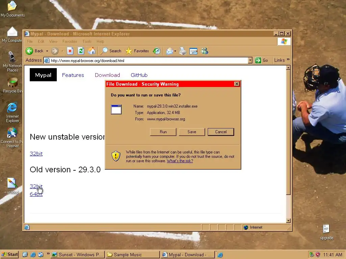Click the page scrollbar down arrow

pyautogui.click(x=288, y=221)
